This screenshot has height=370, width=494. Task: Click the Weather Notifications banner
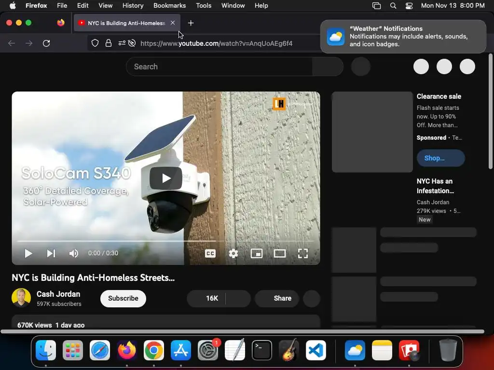[403, 37]
